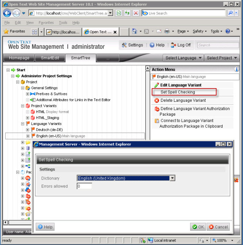Image resolution: width=243 pixels, height=245 pixels.
Task: Select English (en-US) Main language row
Action: point(75,136)
